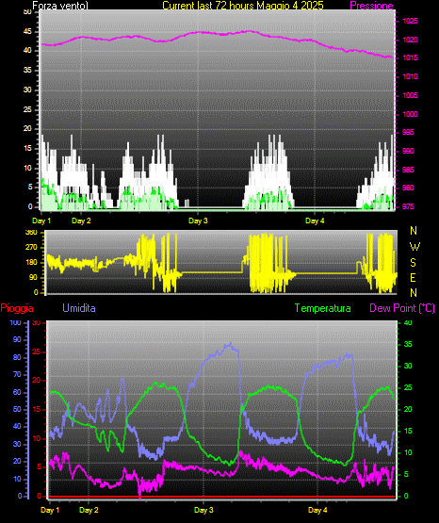Click the 1020 pressure axis value
The height and width of the screenshot is (523, 439).
[x=410, y=40]
